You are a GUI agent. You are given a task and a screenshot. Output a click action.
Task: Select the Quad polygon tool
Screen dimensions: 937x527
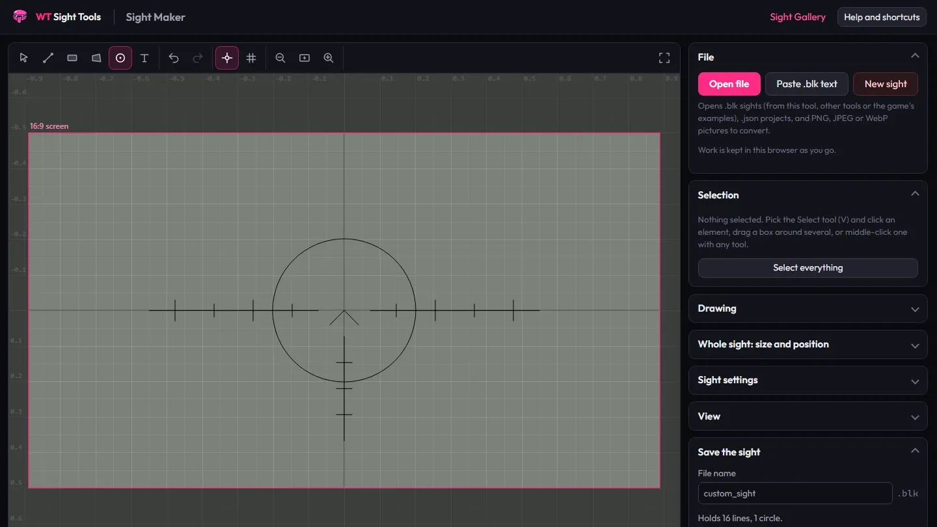(x=96, y=58)
